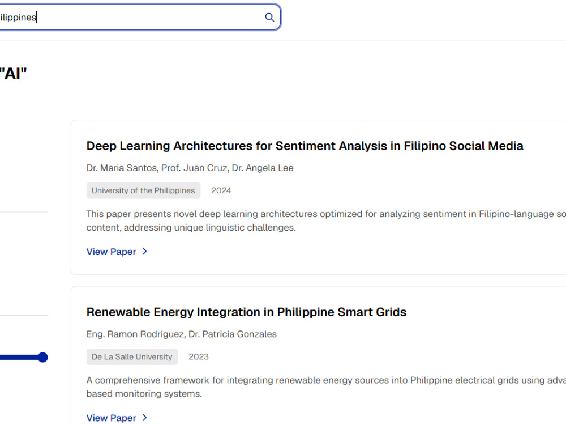Select the De La Salle University tag
Image resolution: width=566 pixels, height=425 pixels.
tap(132, 356)
